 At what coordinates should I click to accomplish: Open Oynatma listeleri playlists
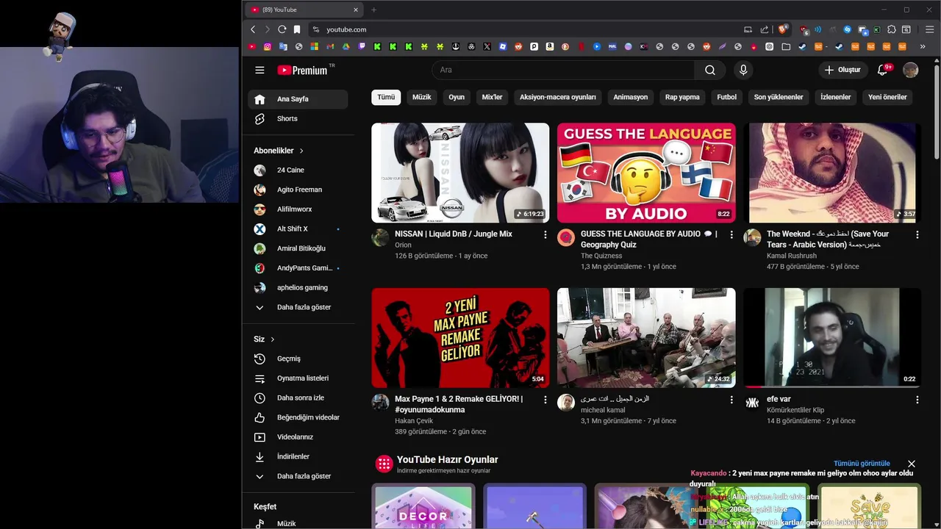coord(298,378)
